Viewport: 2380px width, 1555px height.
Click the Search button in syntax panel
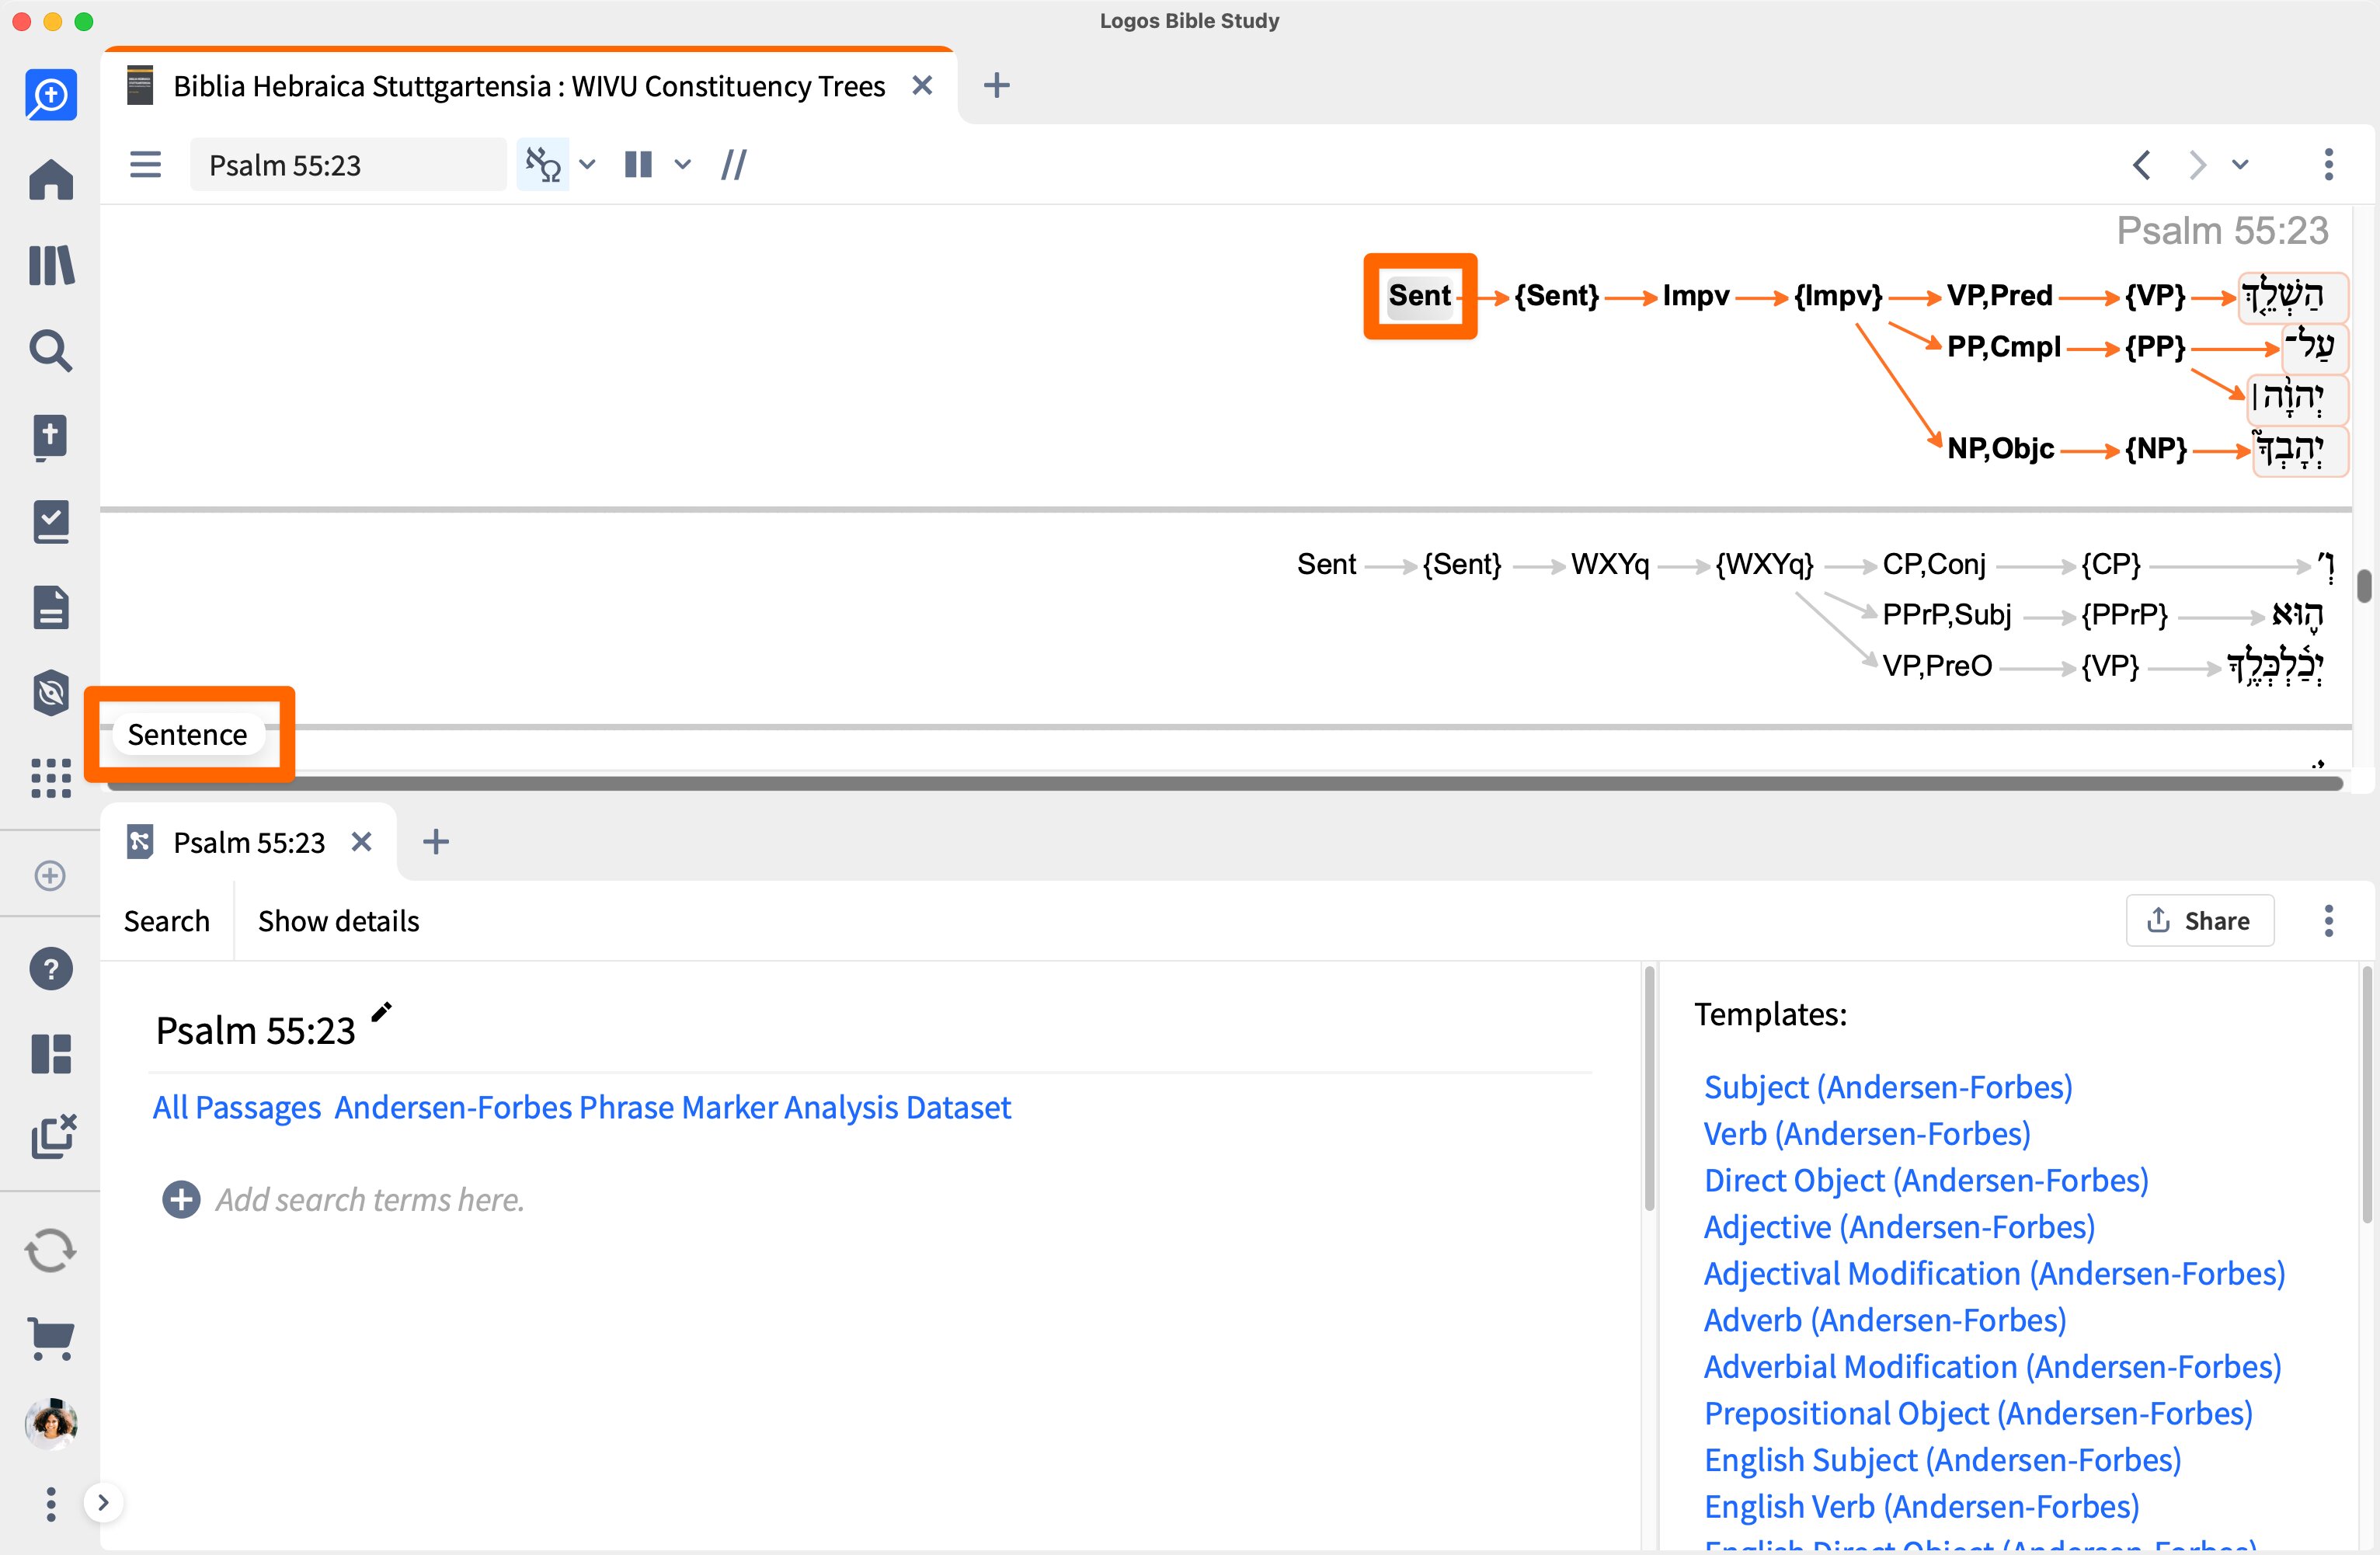pos(166,920)
